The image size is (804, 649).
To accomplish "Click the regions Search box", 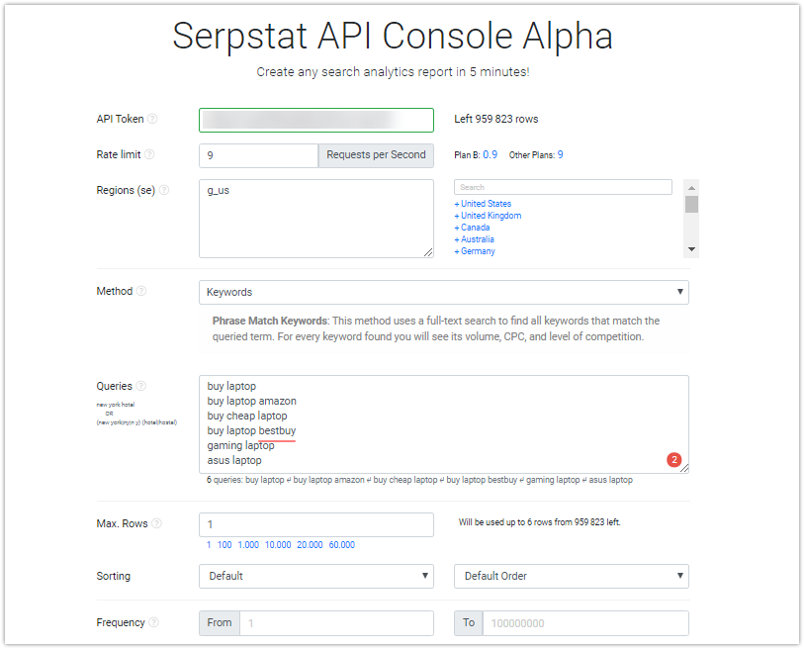I will point(563,187).
